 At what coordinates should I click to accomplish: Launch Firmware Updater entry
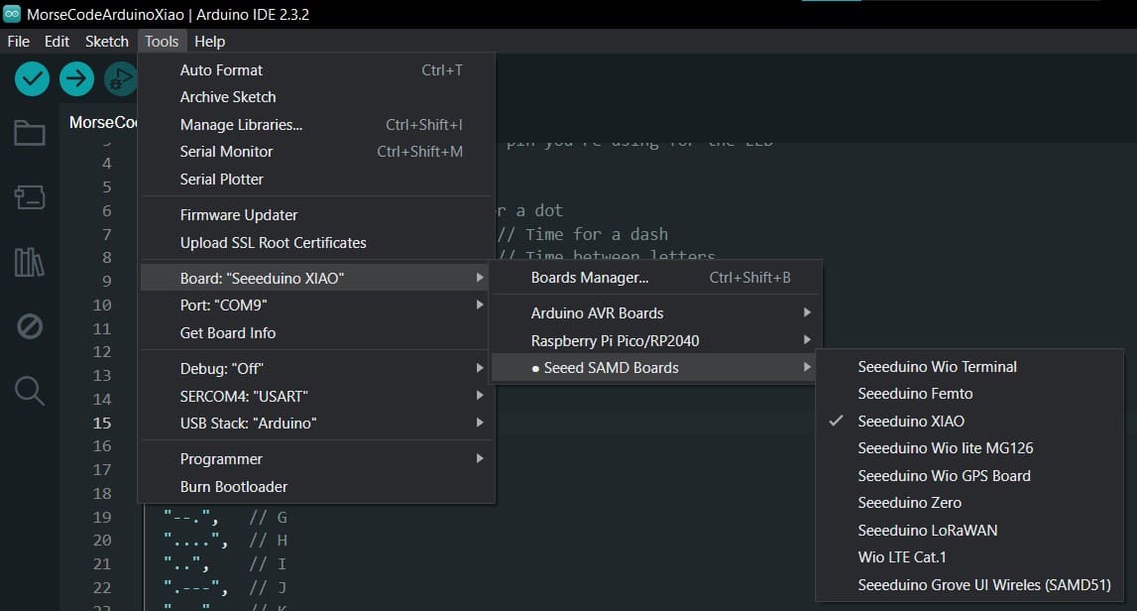click(317, 215)
